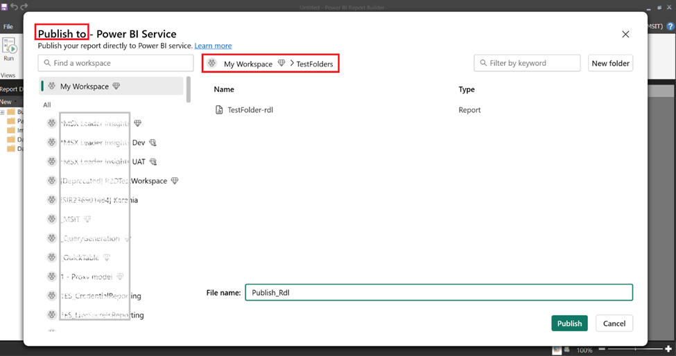The height and width of the screenshot is (356, 676).
Task: Click the workspace icon beside _MSIT
Action: [x=52, y=219]
